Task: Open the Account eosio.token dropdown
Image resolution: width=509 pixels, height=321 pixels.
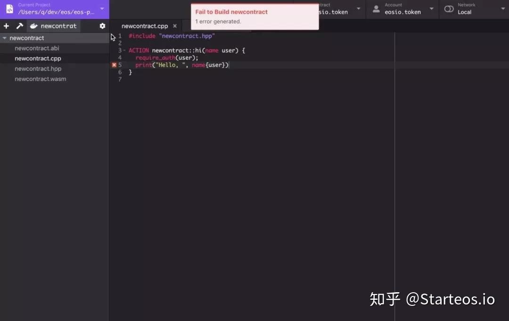Action: [x=431, y=8]
